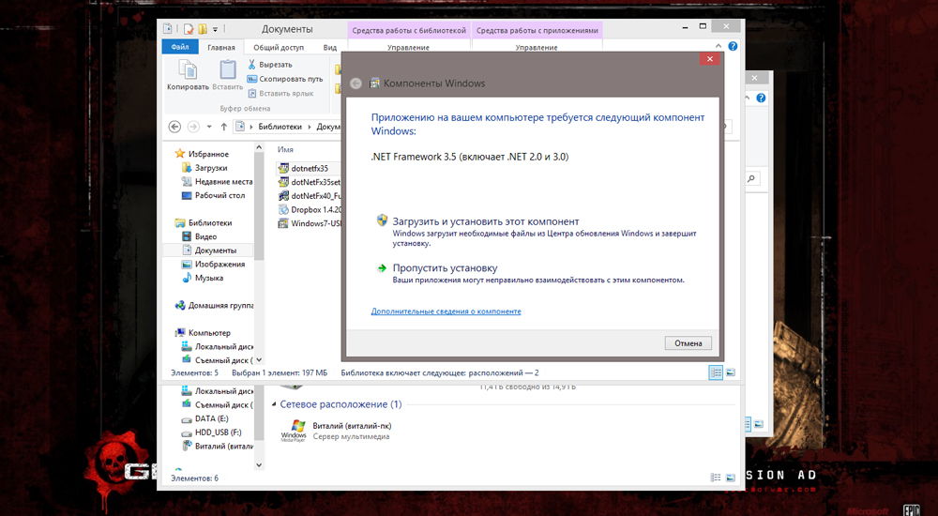Switch to details view in status bar
Screen dimensions: 938x516
click(x=716, y=372)
